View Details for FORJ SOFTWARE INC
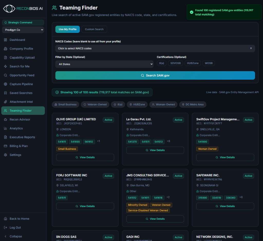Image resolution: width=263 pixels, height=241 pixels. pyautogui.click(x=85, y=206)
